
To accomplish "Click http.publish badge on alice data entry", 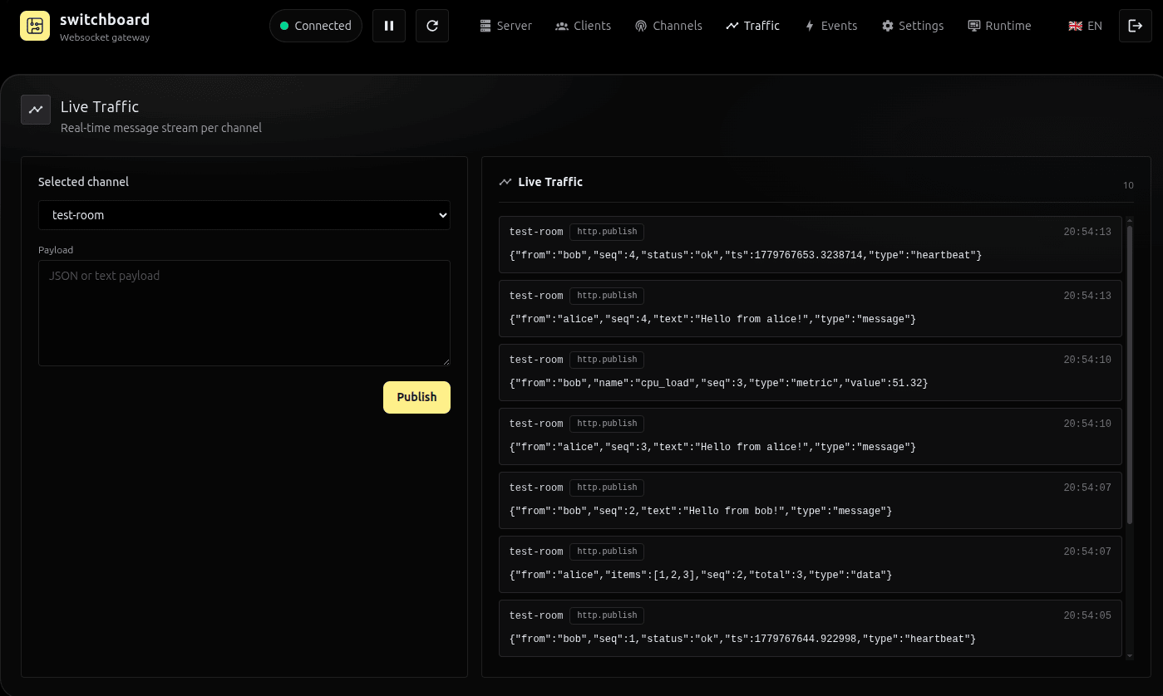I will tap(607, 551).
